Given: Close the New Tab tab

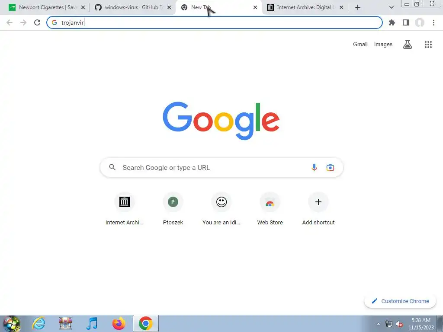Looking at the screenshot, I should (x=255, y=7).
